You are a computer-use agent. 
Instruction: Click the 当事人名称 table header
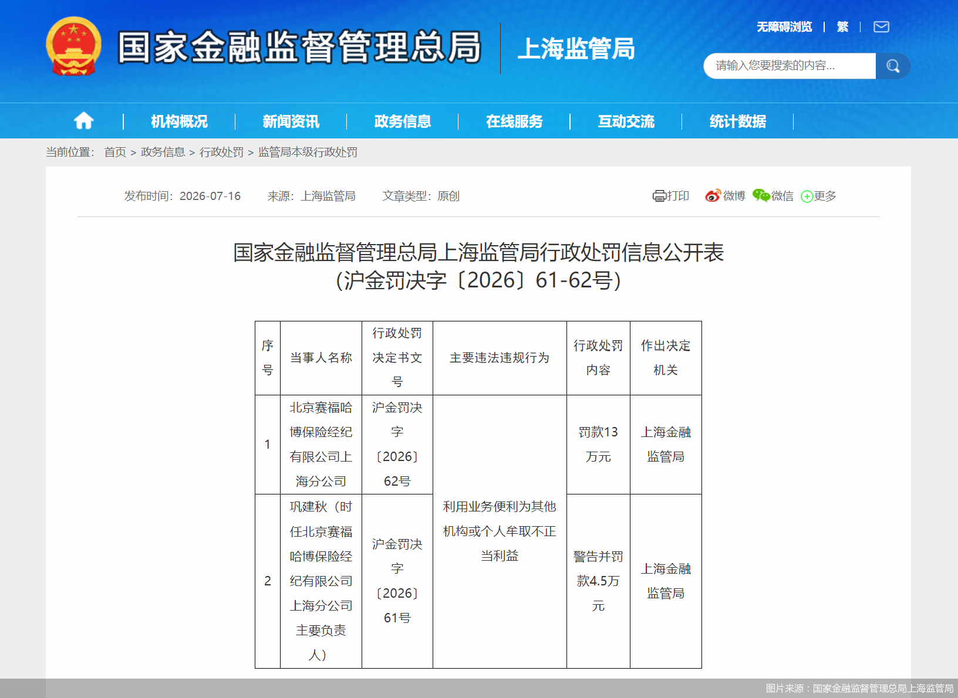(321, 358)
